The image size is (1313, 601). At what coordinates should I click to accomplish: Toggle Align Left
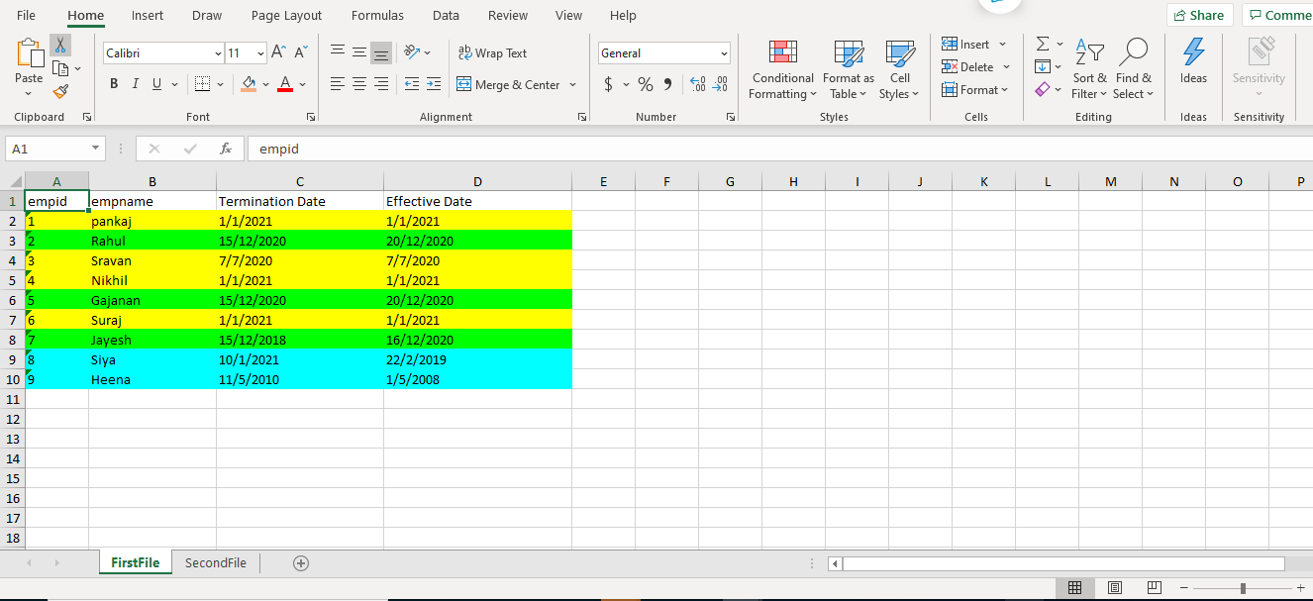click(x=338, y=84)
